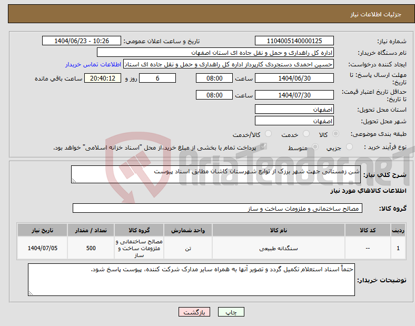
Task: Click the تعداد / مقدار column header
Action: click(91, 230)
